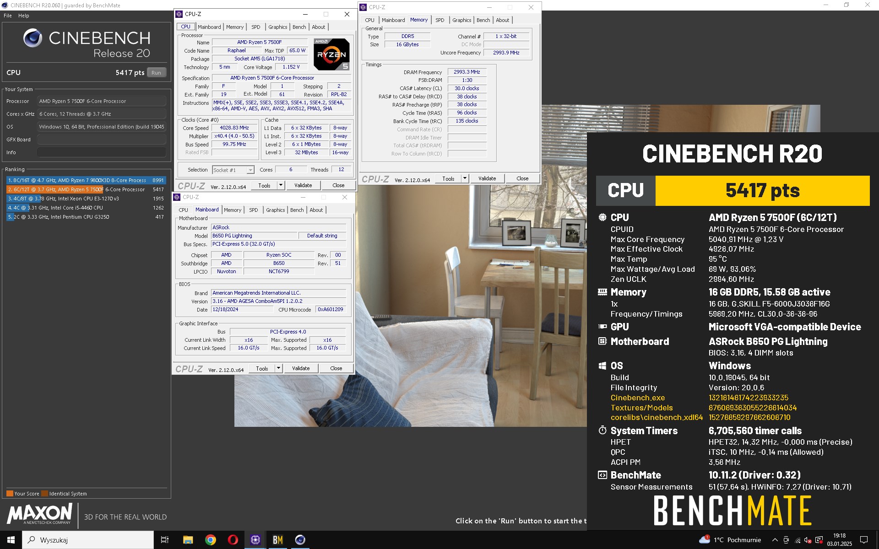Select the Intel Xeon E3-1270 v3 ranking row
Screen dimensions: 879x549
click(86, 199)
